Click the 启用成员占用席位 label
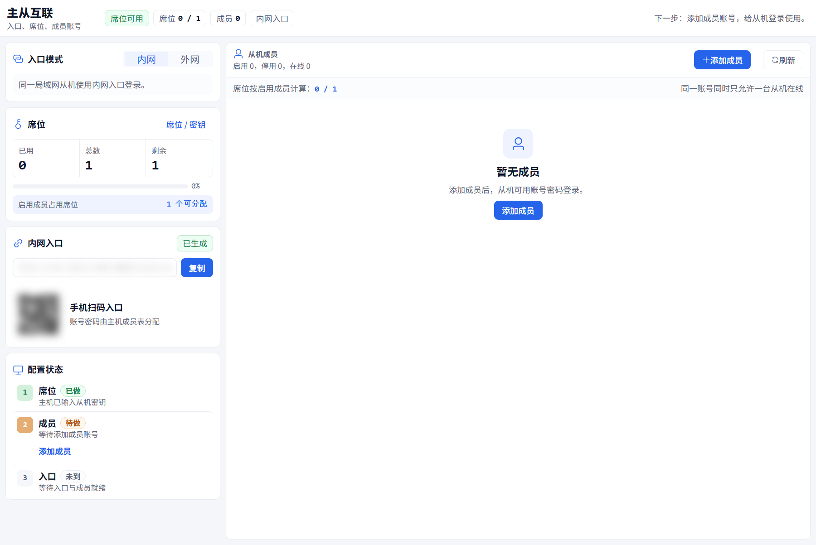The image size is (816, 545). point(48,205)
